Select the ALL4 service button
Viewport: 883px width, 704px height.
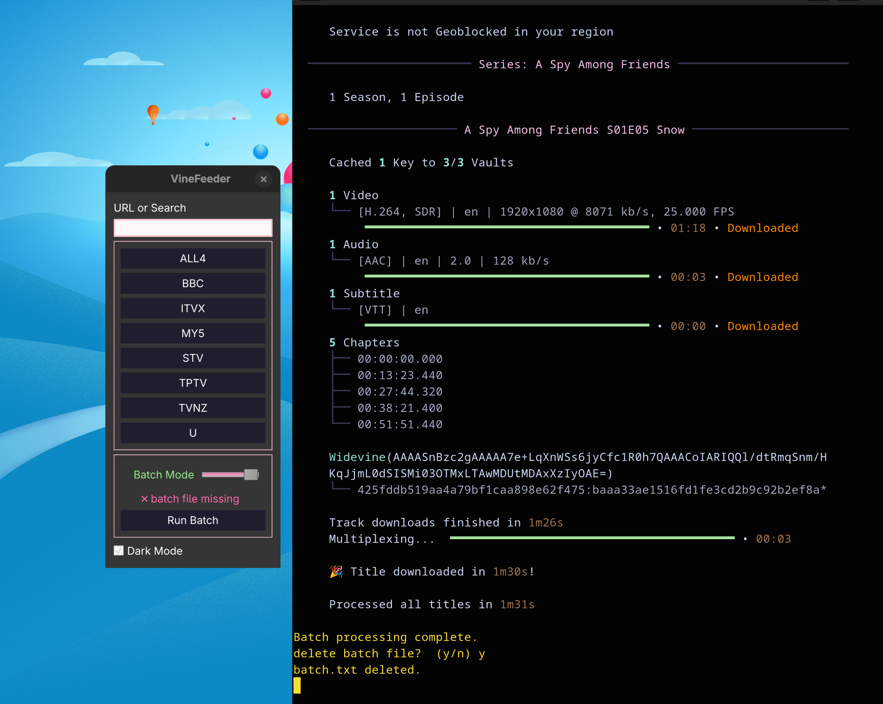tap(193, 259)
